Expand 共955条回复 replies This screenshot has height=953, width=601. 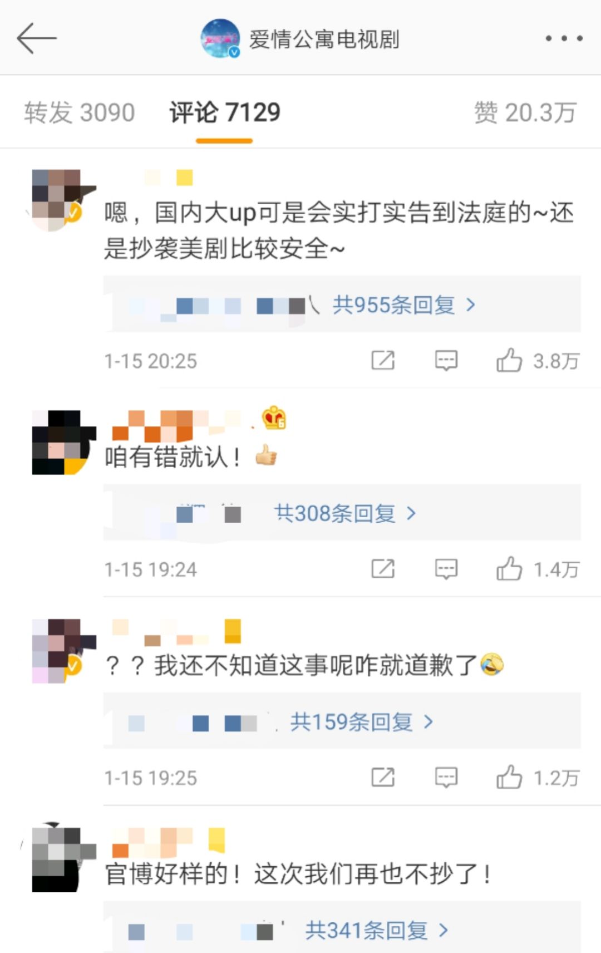pos(404,305)
